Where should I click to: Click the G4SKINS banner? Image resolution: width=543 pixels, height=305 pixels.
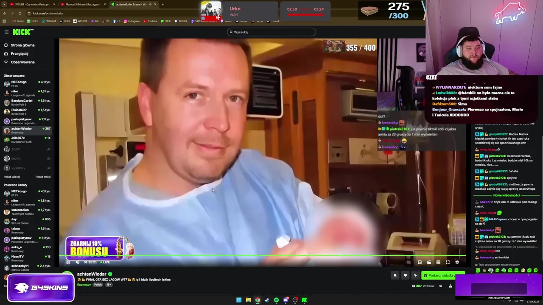tap(41, 288)
